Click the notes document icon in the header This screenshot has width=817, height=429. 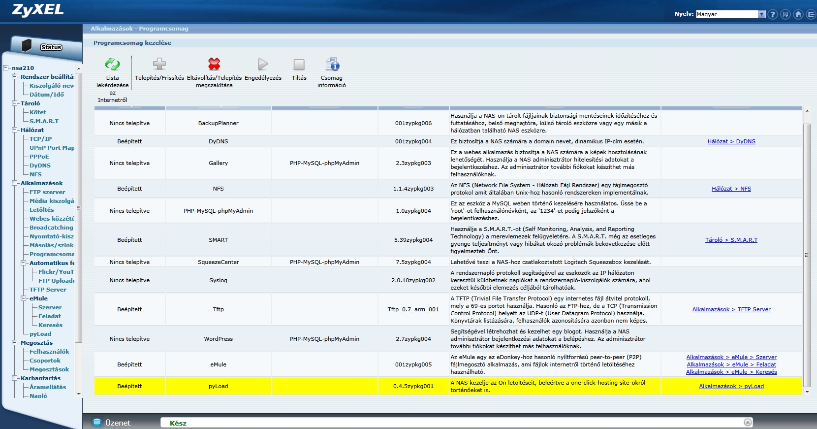pos(786,14)
